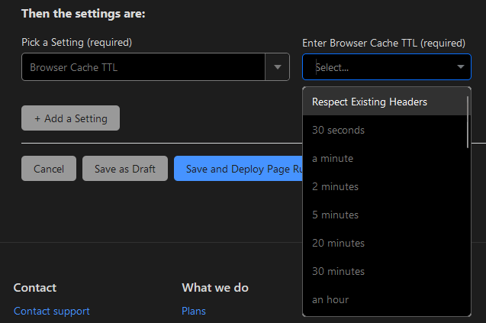
Task: Choose the 5 minutes option
Action: pyautogui.click(x=335, y=215)
